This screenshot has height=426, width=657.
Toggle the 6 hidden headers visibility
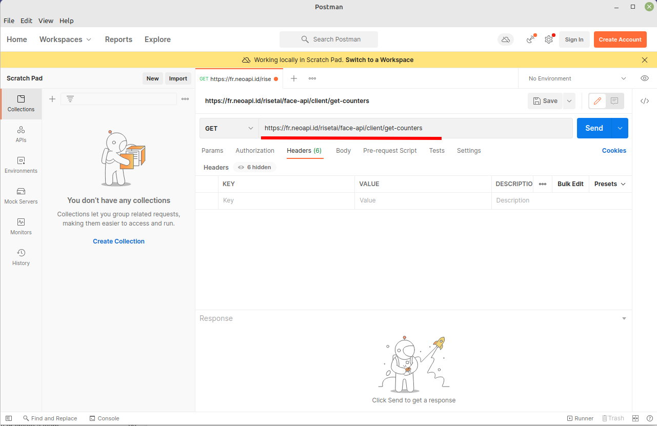pyautogui.click(x=254, y=167)
